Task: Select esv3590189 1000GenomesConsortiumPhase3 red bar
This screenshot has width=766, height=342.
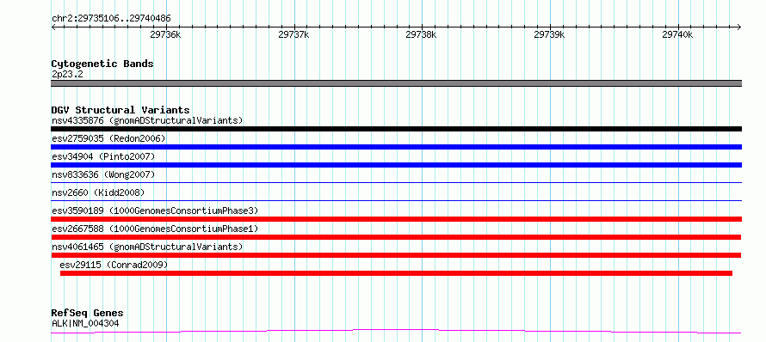Action: [396, 219]
